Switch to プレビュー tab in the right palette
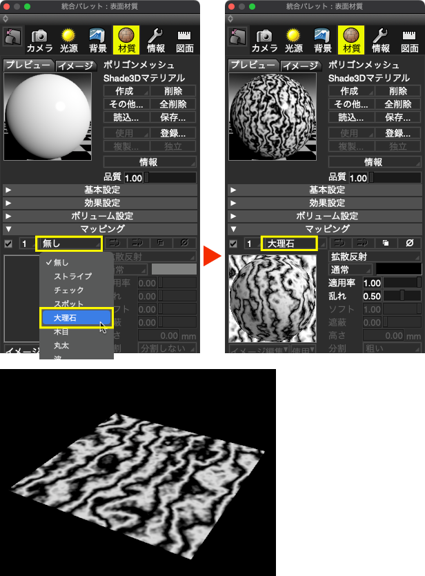The image size is (425, 576). click(x=253, y=65)
